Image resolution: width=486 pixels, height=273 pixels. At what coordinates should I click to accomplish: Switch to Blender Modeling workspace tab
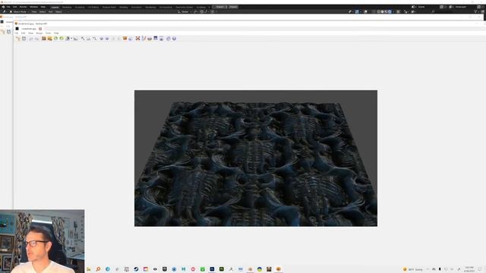pyautogui.click(x=67, y=7)
